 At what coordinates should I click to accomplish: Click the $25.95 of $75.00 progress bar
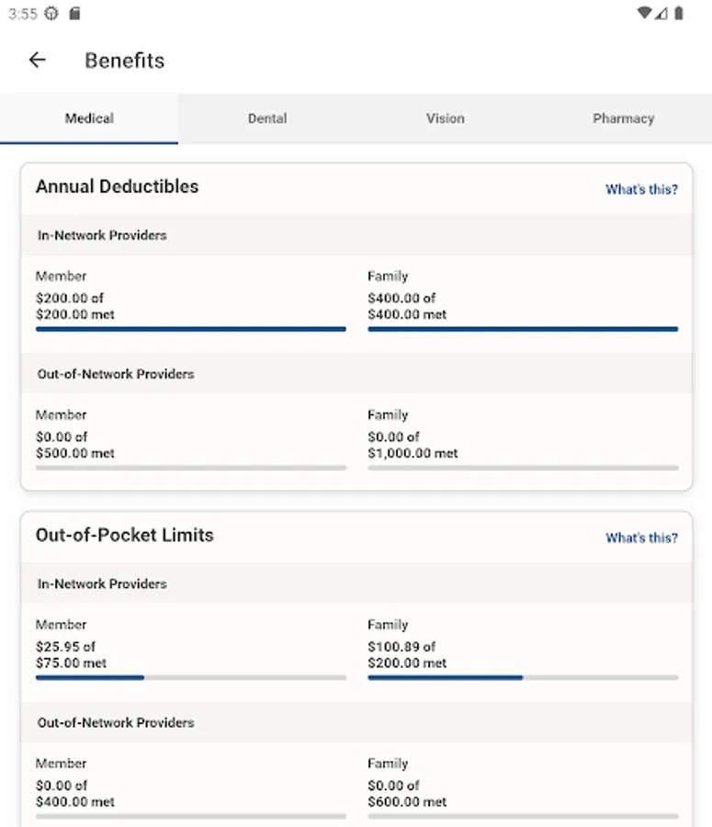click(191, 678)
